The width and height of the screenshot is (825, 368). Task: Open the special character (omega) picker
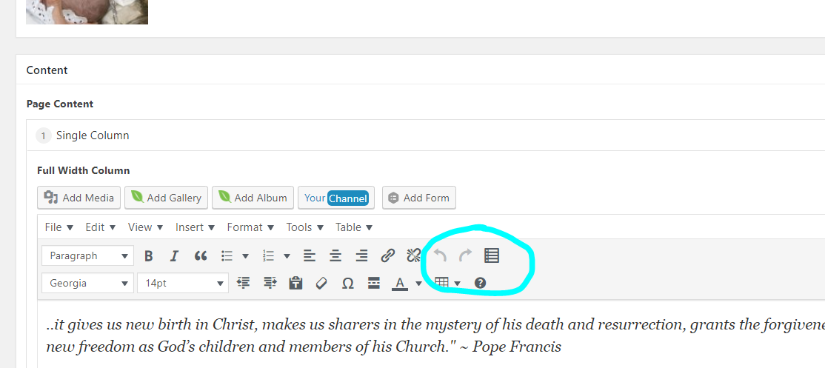pos(347,283)
